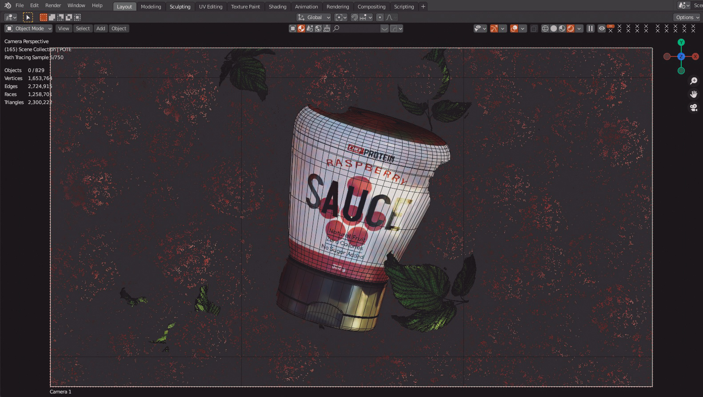
Task: Switch to the Animation workspace tab
Action: (x=306, y=7)
